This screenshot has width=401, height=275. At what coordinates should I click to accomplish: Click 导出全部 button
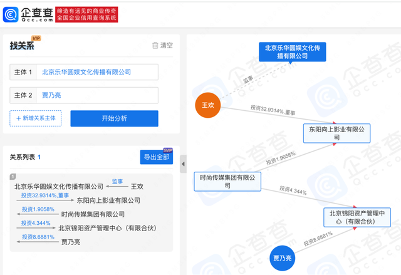tap(157, 157)
